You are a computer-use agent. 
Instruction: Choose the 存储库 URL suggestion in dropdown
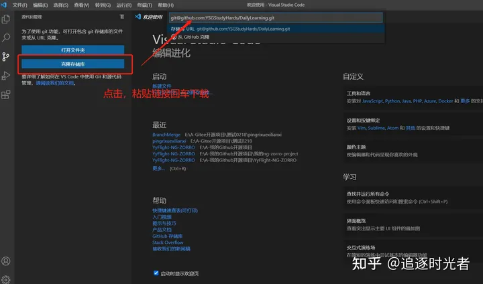(x=276, y=29)
